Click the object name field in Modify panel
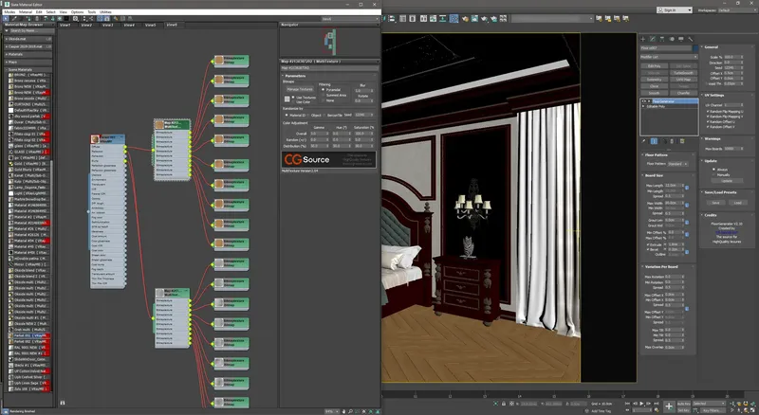 pos(666,48)
